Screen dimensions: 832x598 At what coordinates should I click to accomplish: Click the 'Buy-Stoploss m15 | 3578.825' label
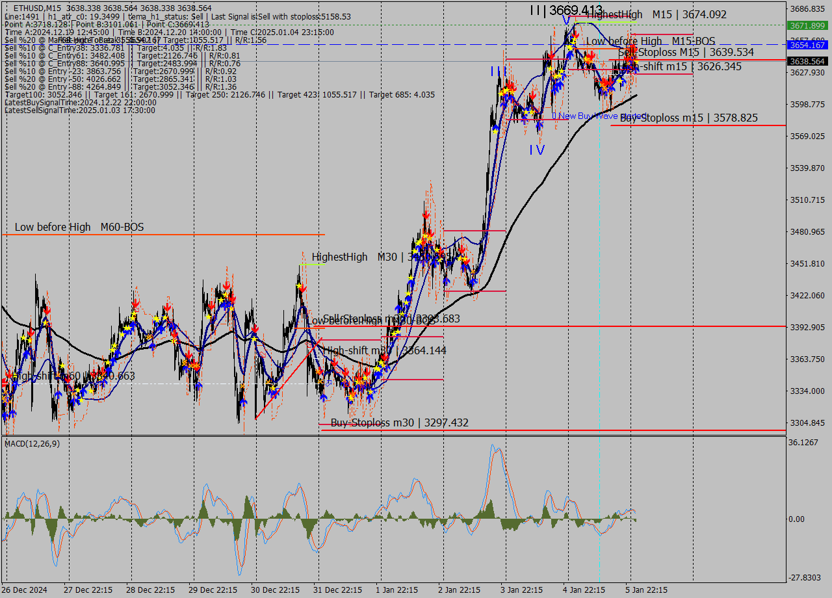[689, 118]
